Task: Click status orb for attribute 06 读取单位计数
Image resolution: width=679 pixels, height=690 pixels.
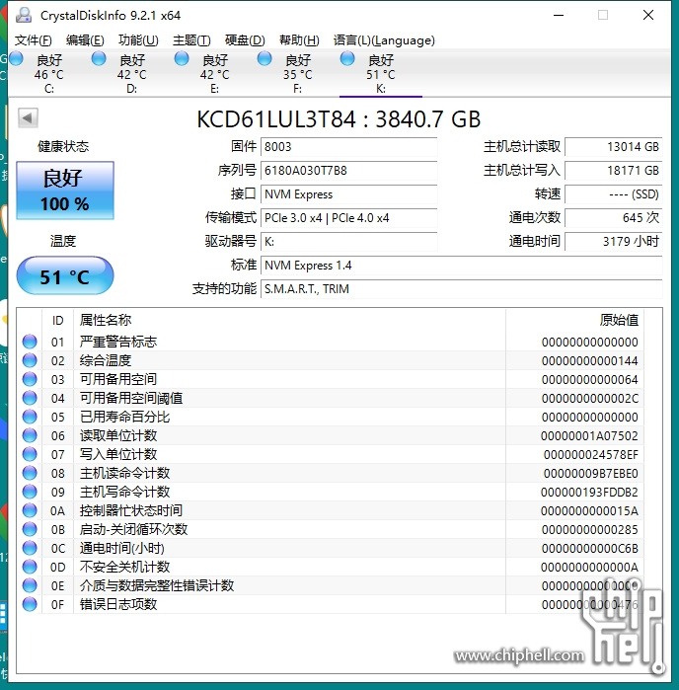Action: 30,435
